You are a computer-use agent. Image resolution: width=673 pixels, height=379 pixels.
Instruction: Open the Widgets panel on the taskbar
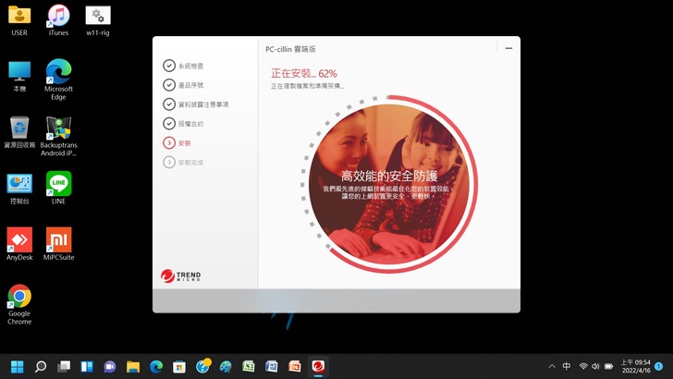tap(87, 367)
